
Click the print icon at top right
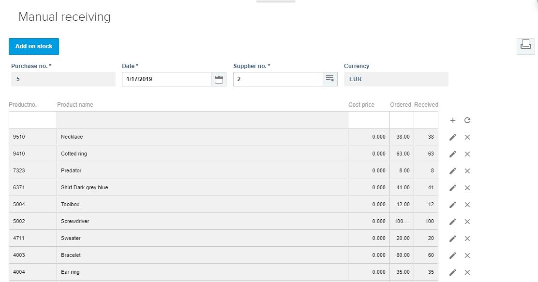(x=525, y=46)
